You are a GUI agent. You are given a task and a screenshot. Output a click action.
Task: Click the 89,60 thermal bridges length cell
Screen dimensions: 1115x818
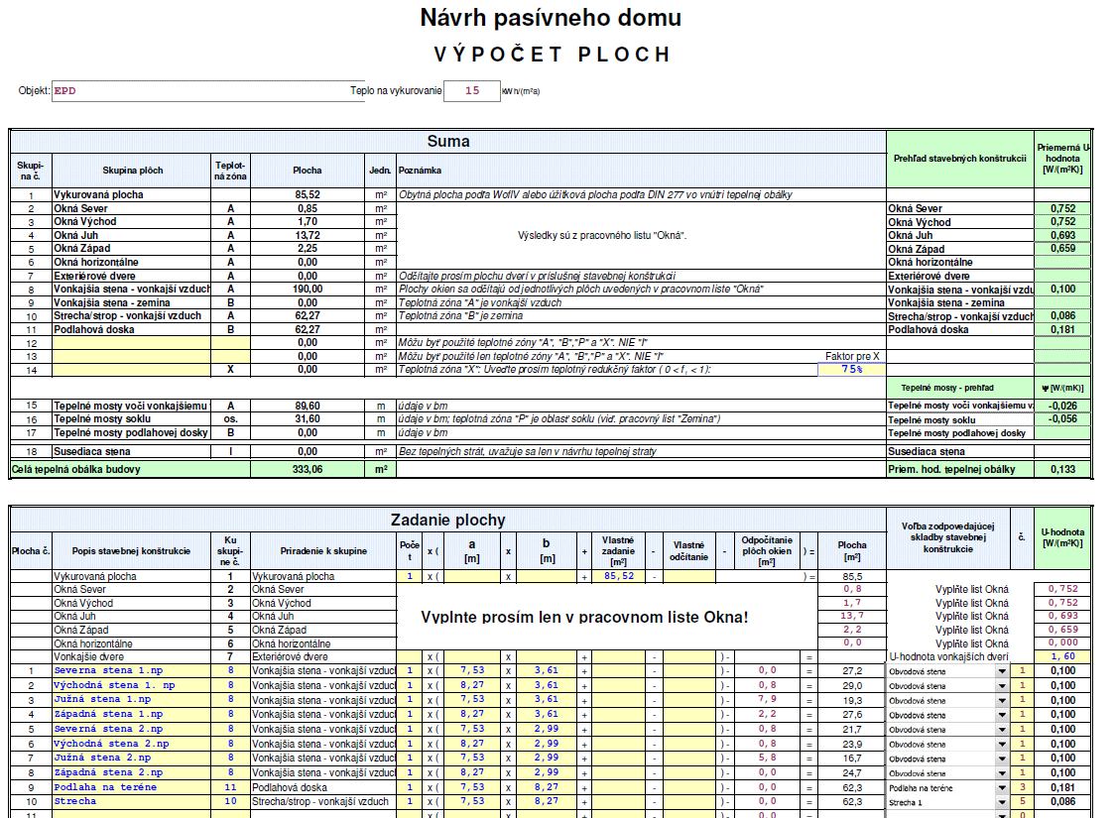(308, 406)
